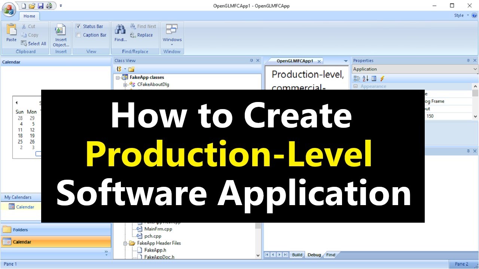Select MainFrm.cpp in the file tree

point(158,229)
